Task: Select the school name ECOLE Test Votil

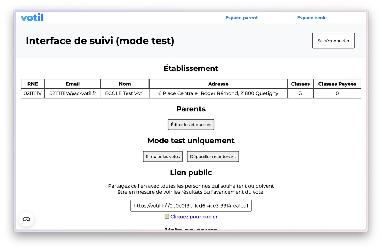Action: click(x=125, y=93)
